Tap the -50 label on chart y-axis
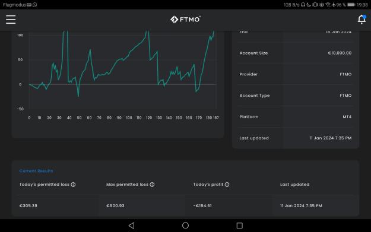The image size is (371, 232). click(x=20, y=109)
